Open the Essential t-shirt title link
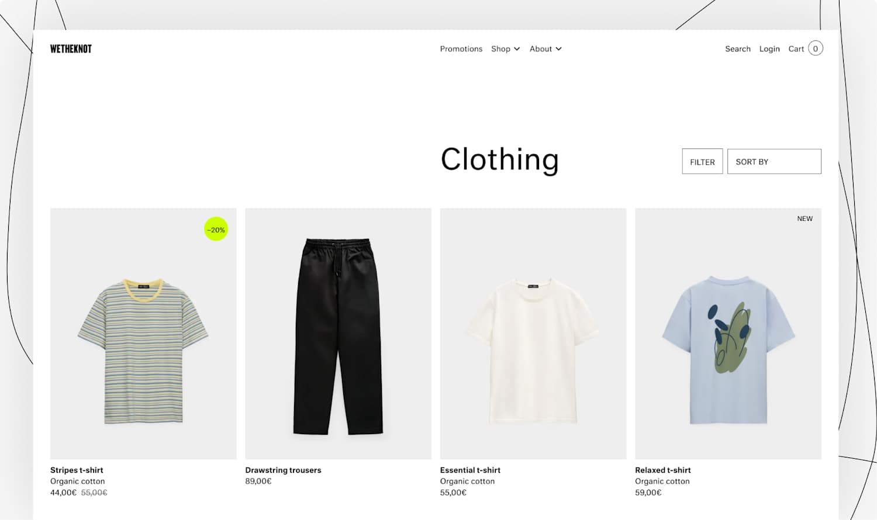877x520 pixels. click(x=470, y=470)
